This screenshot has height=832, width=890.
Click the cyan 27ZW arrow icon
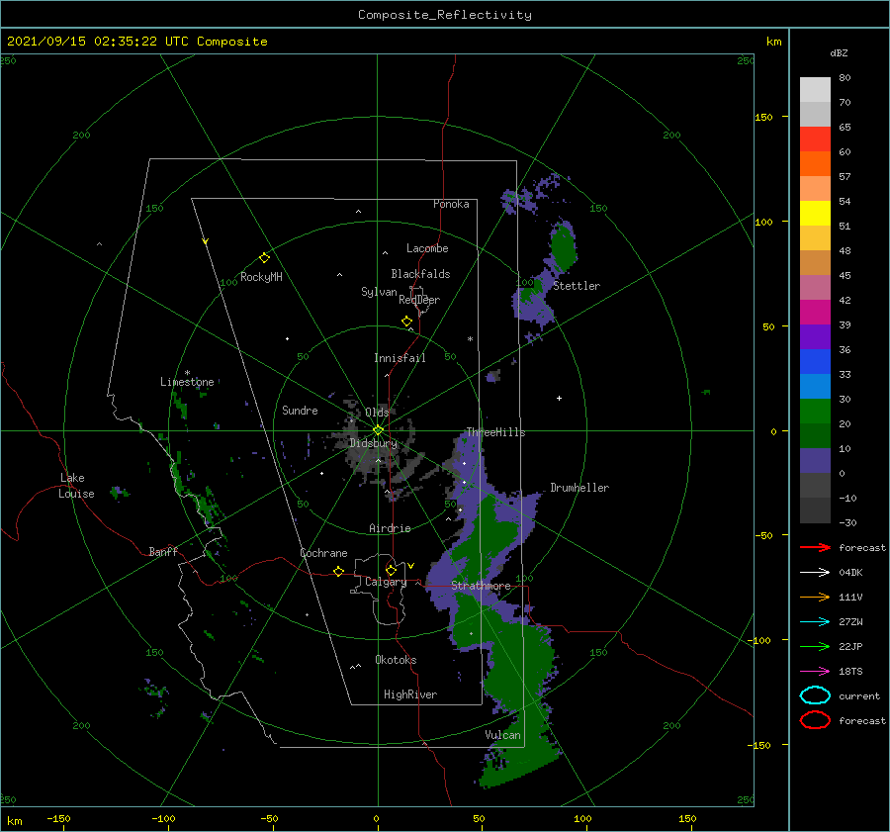tap(815, 622)
